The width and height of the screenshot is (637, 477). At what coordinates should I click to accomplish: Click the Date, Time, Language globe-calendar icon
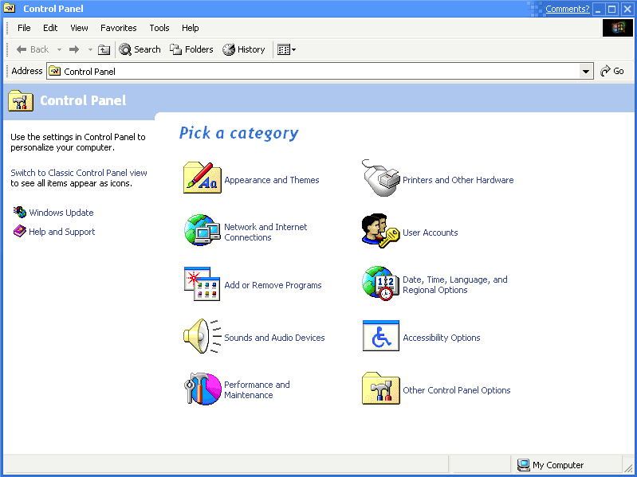[380, 283]
